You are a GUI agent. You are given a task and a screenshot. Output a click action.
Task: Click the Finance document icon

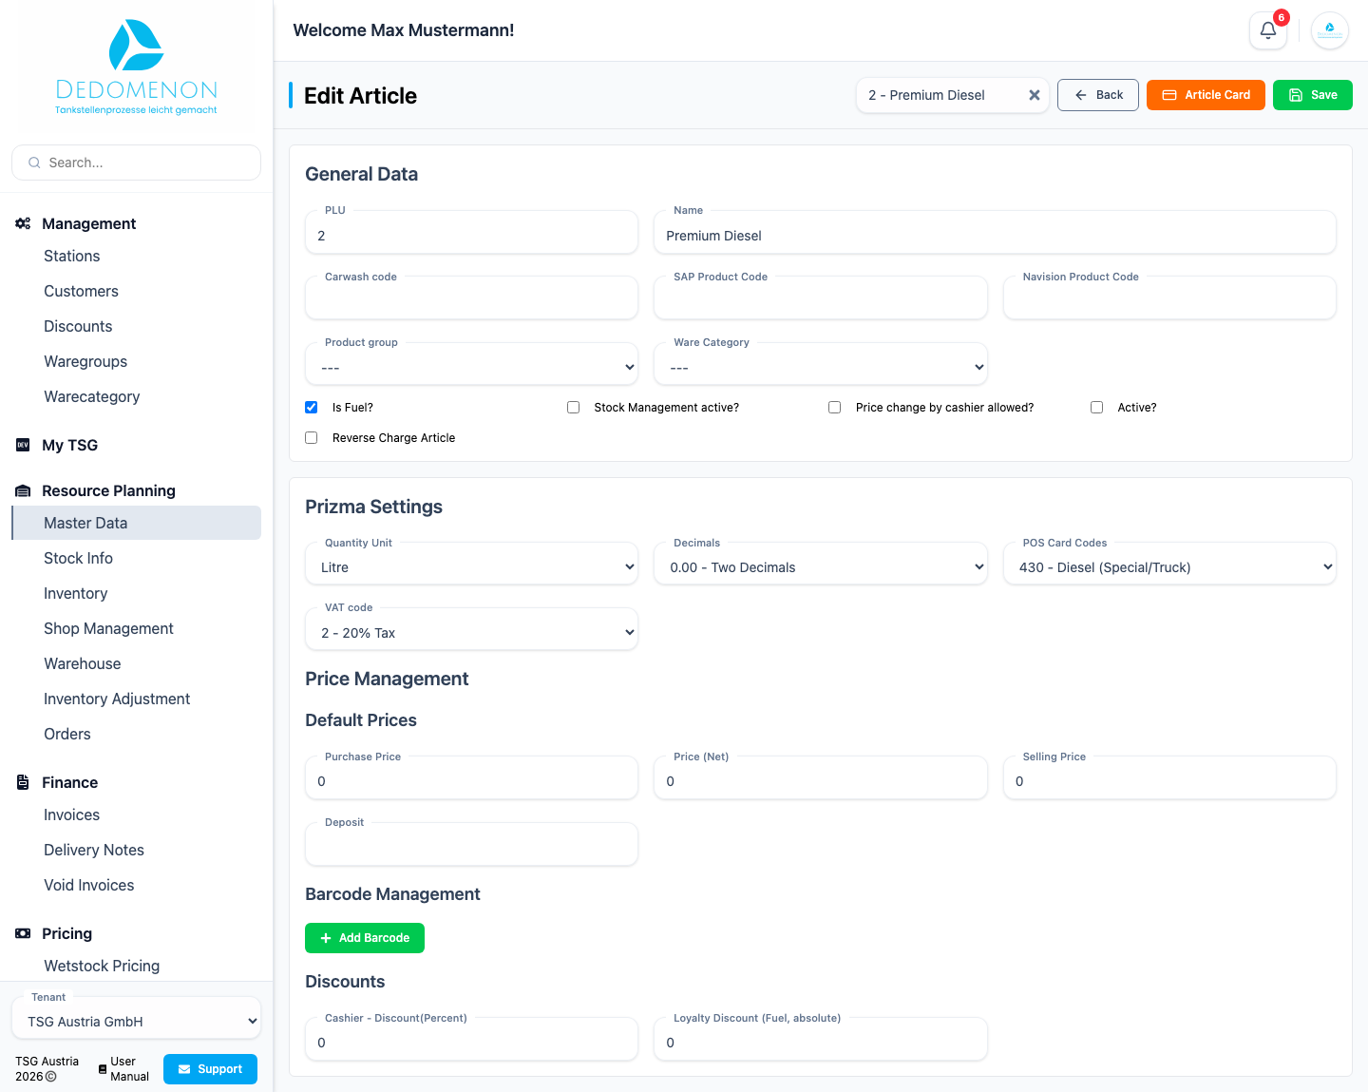tap(23, 782)
